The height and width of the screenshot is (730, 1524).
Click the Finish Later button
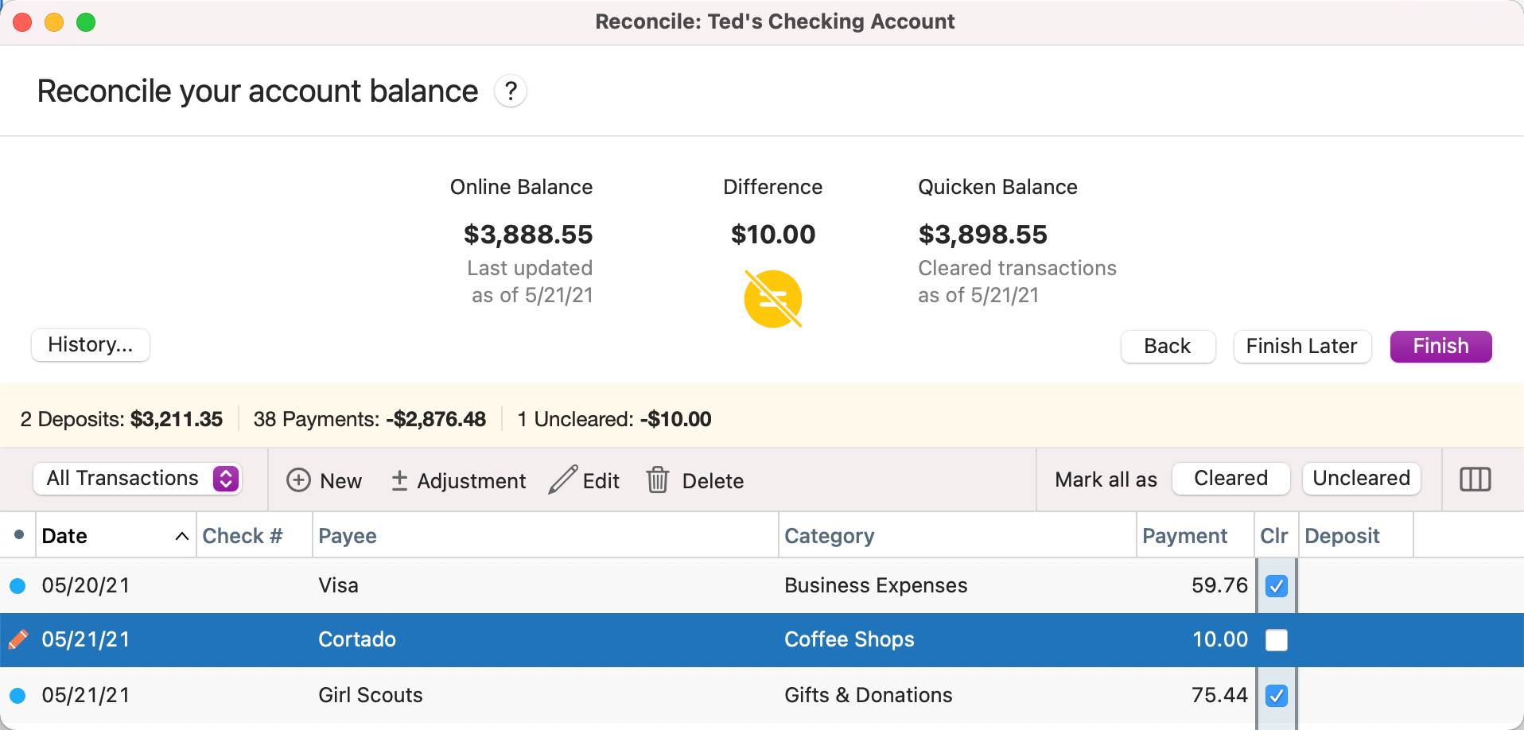[1301, 347]
